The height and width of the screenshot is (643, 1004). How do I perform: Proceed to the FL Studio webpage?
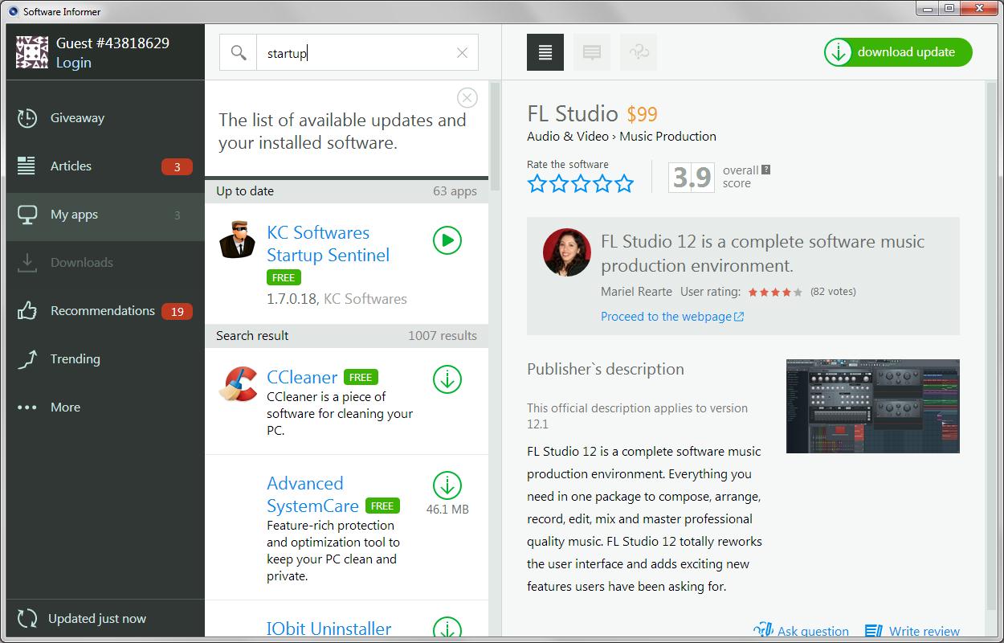pyautogui.click(x=665, y=316)
